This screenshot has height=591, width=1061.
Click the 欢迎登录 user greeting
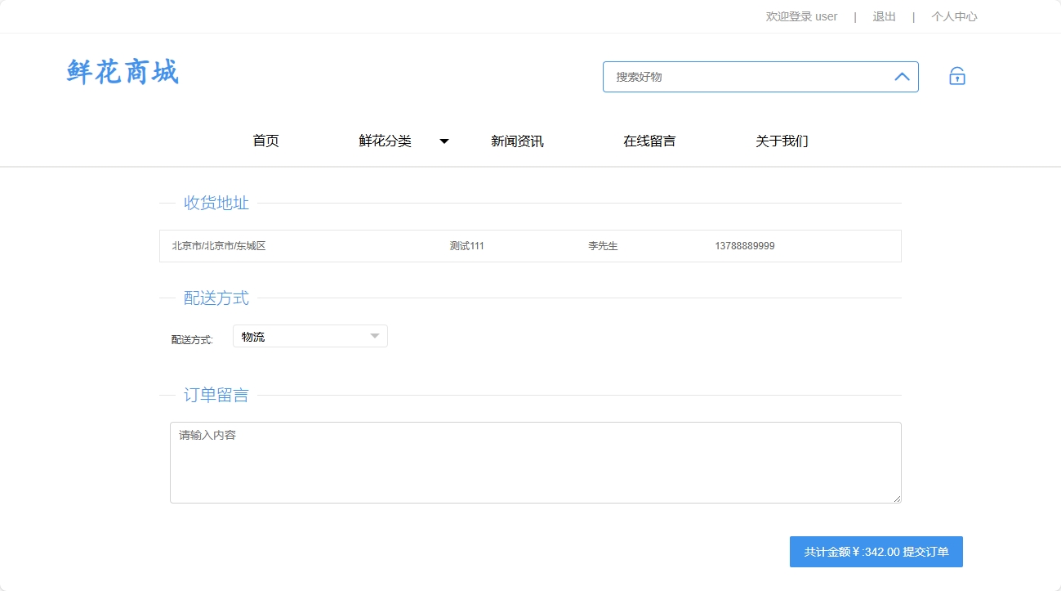(800, 16)
